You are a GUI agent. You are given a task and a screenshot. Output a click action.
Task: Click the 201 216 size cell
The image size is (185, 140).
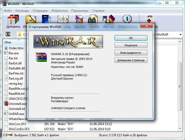49,124
